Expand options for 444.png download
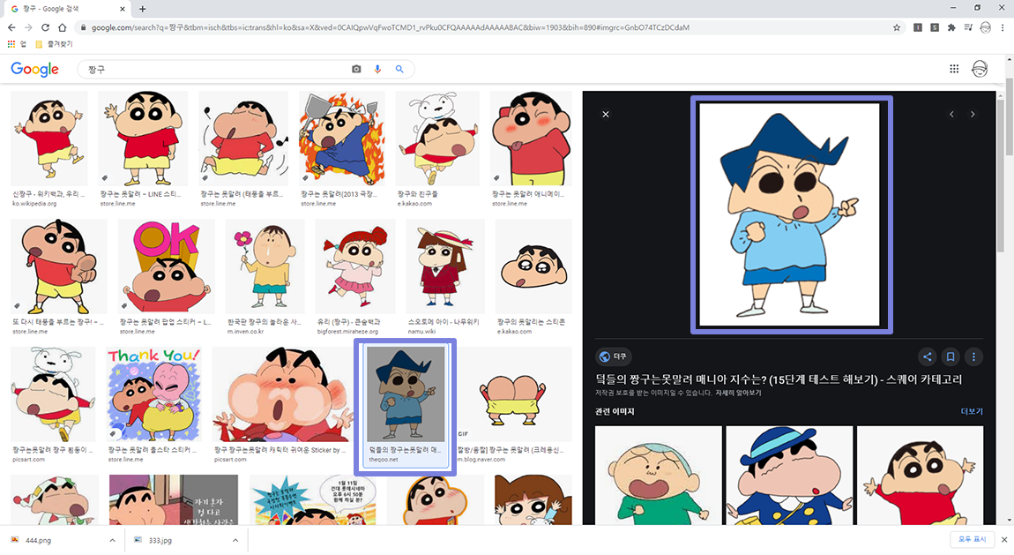The image size is (1014, 555). [112, 540]
